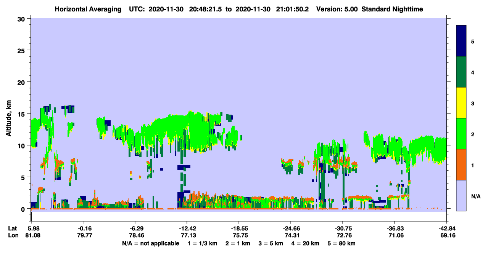Click the bright green color bar segment labeled 2

point(461,134)
